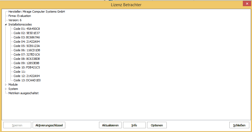The width and height of the screenshot is (252, 132).
Task: Expand the Module tree node
Action: click(6, 85)
